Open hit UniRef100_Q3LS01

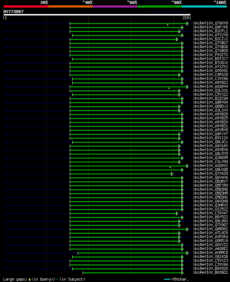tap(211, 91)
